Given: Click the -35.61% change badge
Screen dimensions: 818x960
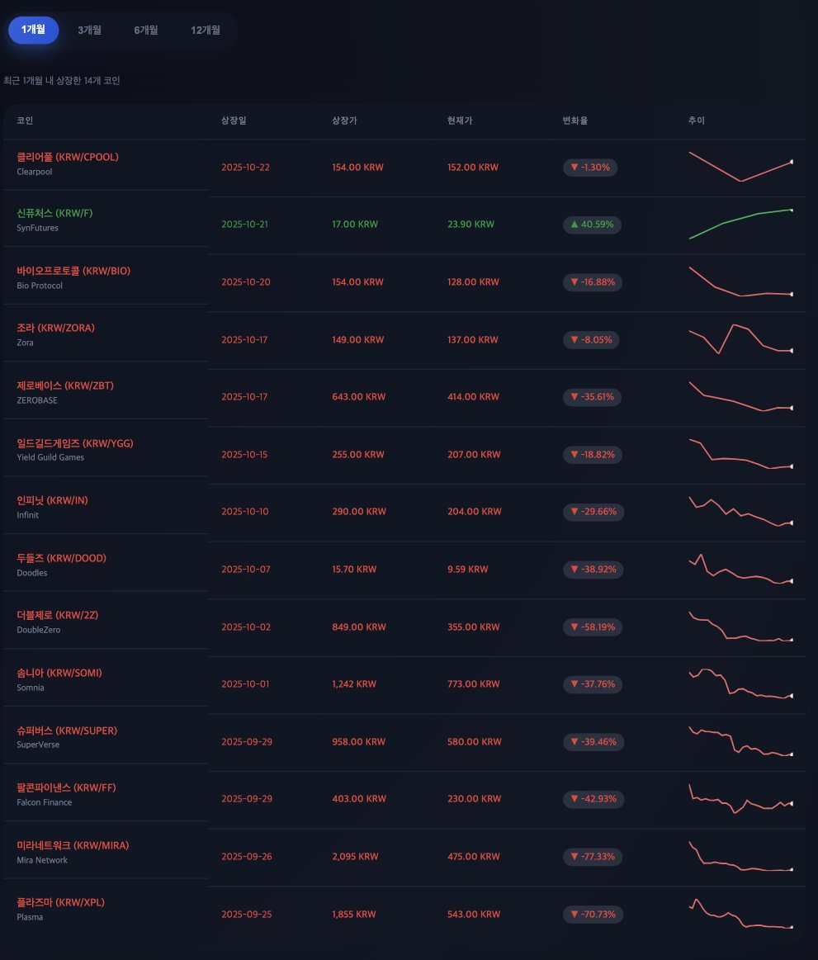Looking at the screenshot, I should point(592,397).
